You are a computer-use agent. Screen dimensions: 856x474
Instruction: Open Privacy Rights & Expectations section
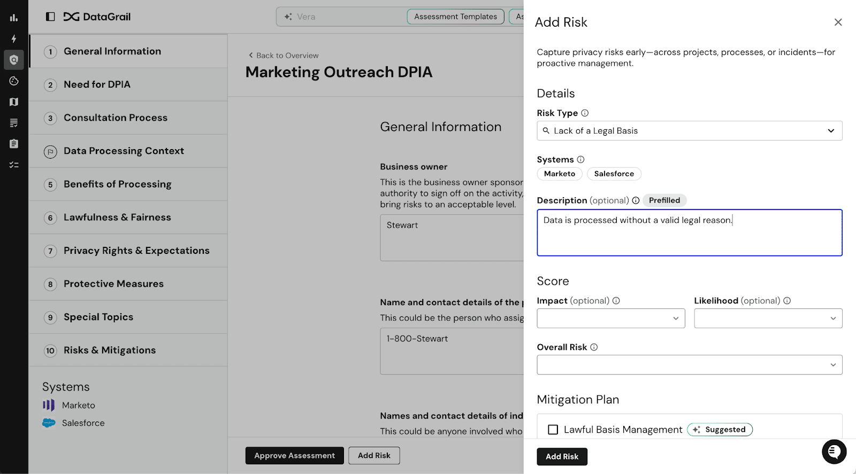pyautogui.click(x=128, y=251)
